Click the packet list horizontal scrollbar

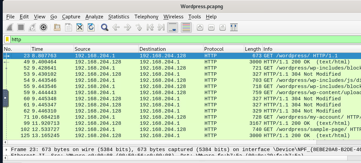pyautogui.click(x=171, y=142)
